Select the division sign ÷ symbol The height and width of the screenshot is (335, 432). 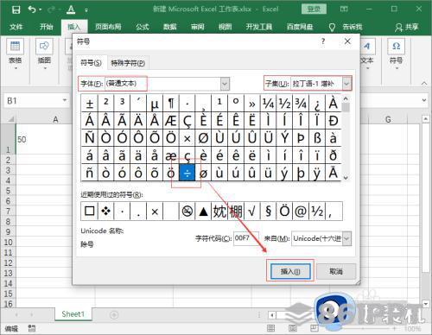click(187, 173)
